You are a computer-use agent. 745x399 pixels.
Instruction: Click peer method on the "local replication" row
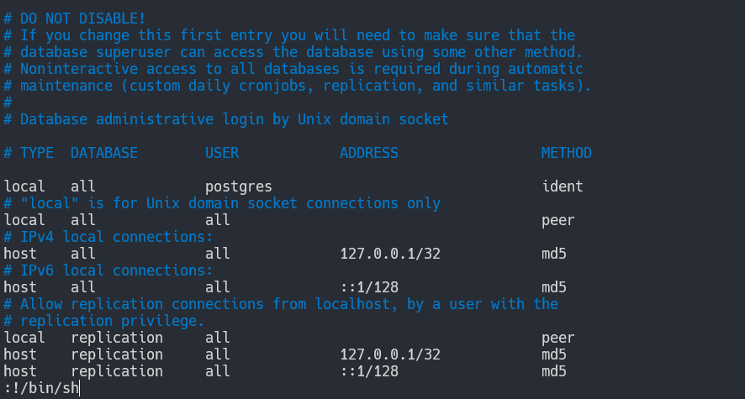[557, 338]
